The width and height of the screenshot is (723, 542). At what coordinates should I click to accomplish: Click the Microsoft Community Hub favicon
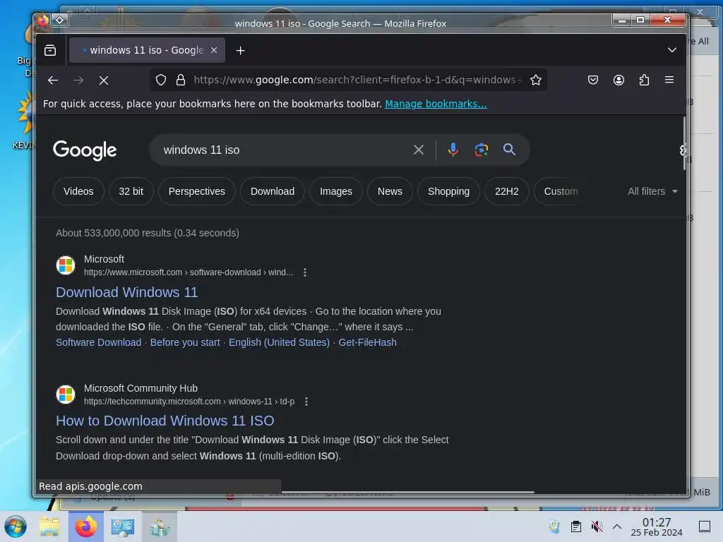(x=66, y=395)
